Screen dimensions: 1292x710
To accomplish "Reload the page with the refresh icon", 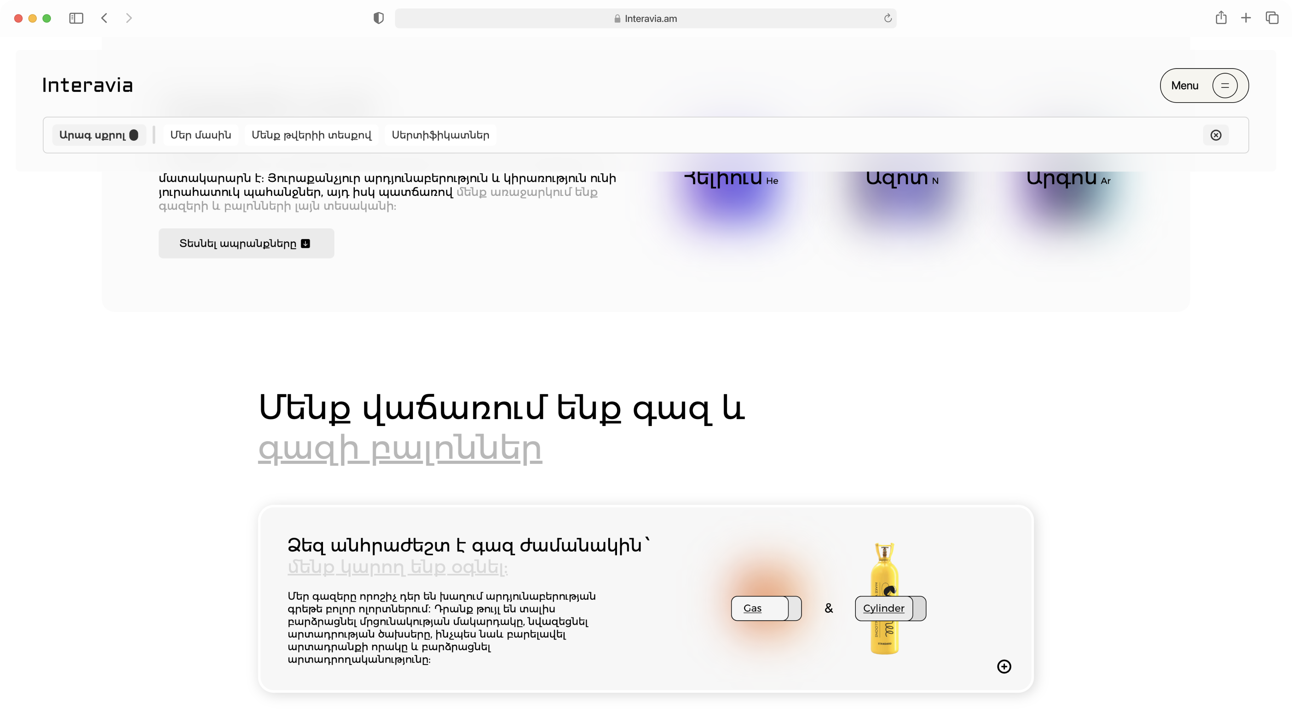I will pyautogui.click(x=887, y=18).
